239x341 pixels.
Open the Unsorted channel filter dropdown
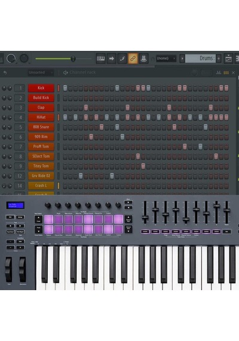41,72
